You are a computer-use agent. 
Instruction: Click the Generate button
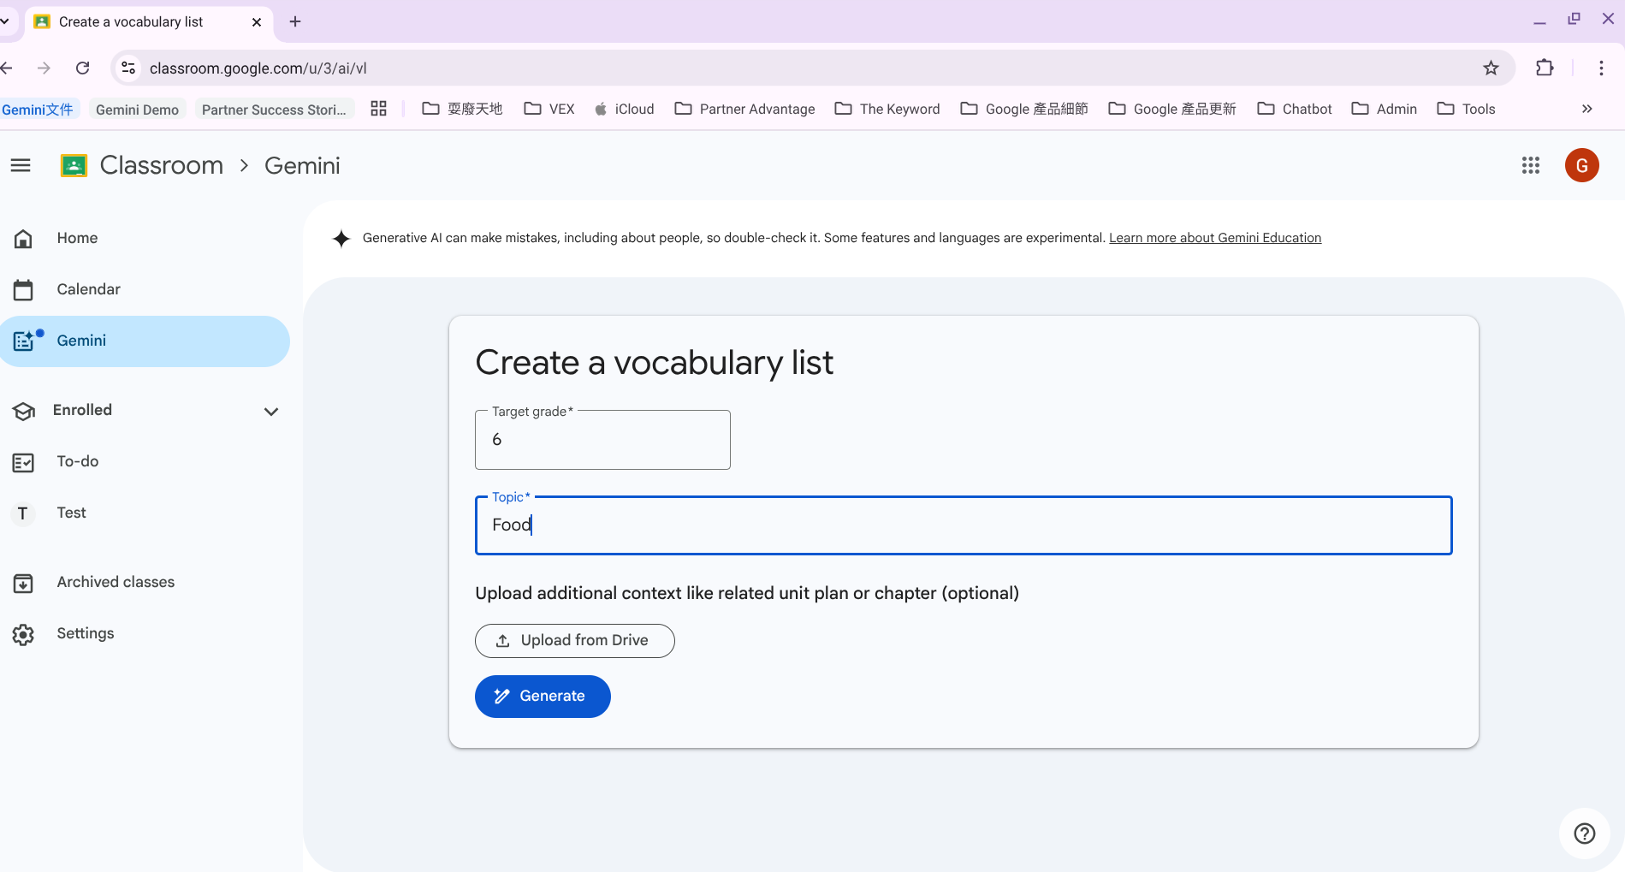click(543, 696)
